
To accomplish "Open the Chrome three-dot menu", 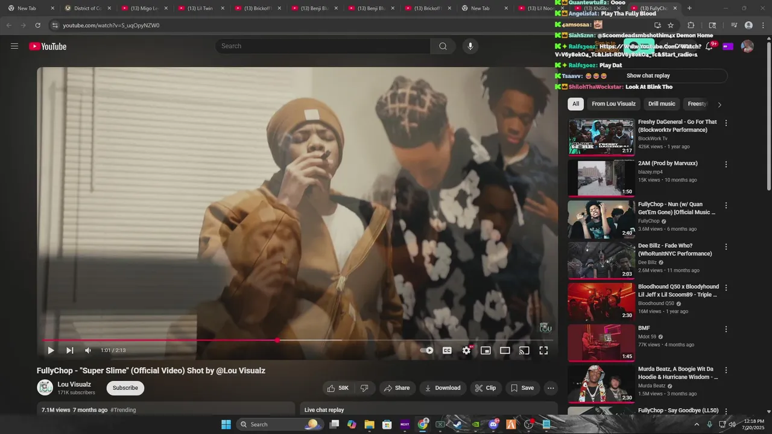I will (x=763, y=25).
